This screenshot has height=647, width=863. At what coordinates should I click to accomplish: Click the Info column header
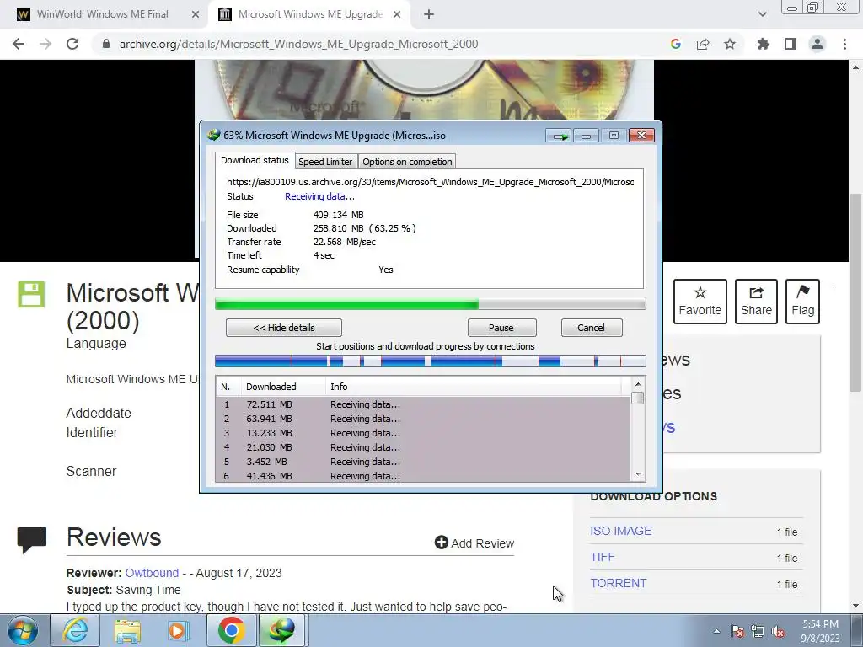point(474,387)
